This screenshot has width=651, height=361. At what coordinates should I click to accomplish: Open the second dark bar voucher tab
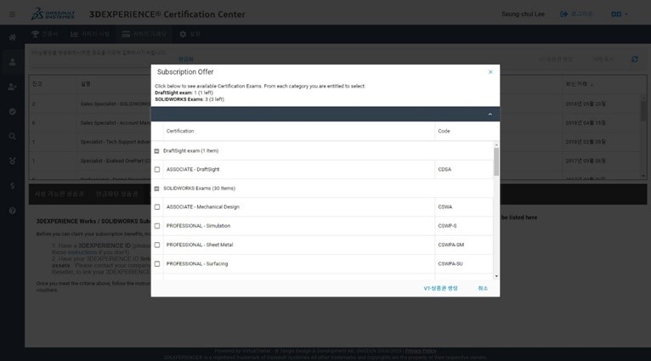[116, 195]
